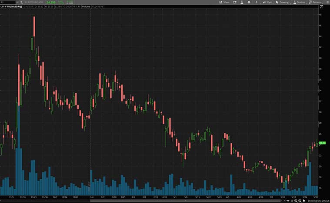
Task: Click the chart snapshot icon next to Share
Action: pos(235,2)
